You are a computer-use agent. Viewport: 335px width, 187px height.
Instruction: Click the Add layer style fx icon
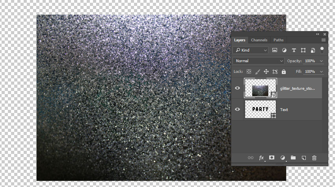tap(261, 158)
